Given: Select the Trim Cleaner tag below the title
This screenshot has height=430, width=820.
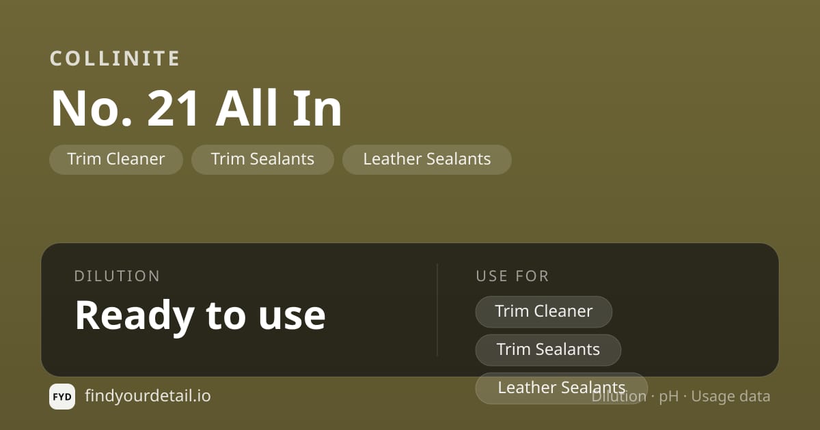Looking at the screenshot, I should [116, 159].
